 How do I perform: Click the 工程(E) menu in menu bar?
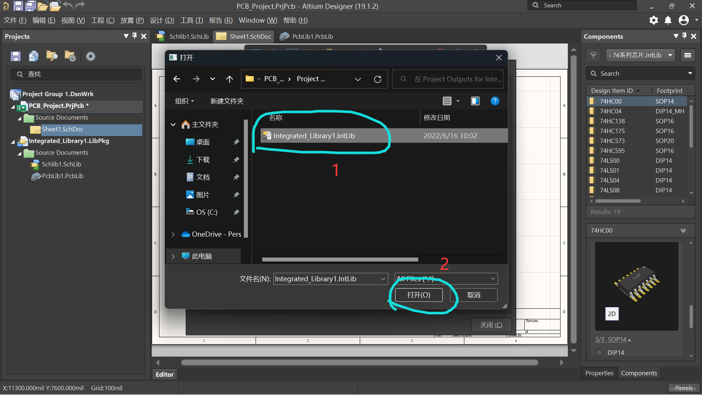click(x=104, y=20)
